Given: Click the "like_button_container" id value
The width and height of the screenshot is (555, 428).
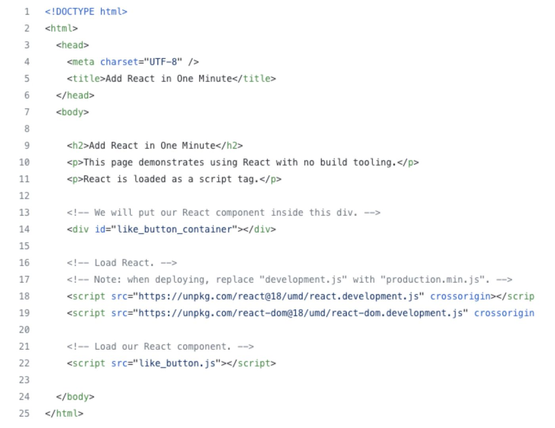Looking at the screenshot, I should coord(174,229).
